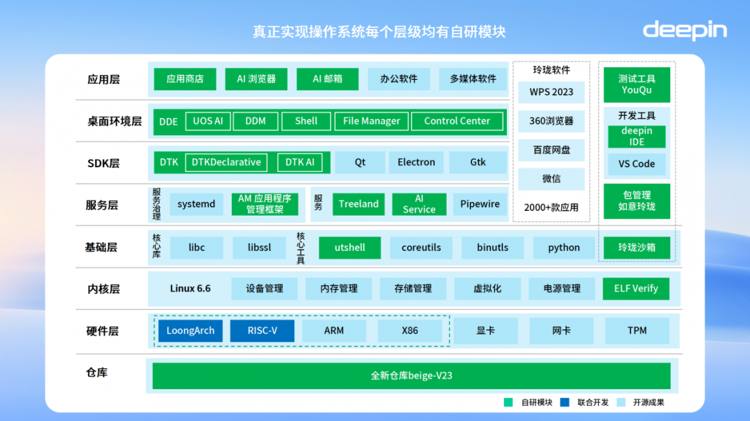Click the 多媒体软件 box
The width and height of the screenshot is (750, 421).
[x=472, y=79]
